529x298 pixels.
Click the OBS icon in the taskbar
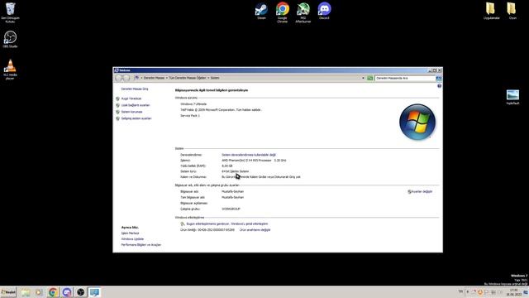[x=81, y=292]
